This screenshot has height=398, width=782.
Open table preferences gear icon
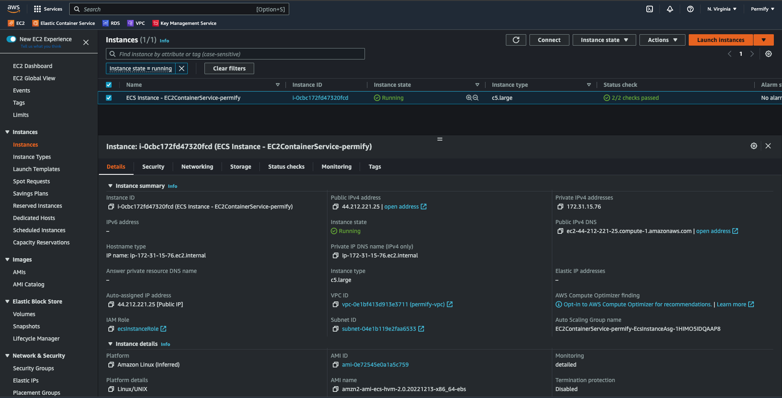769,54
